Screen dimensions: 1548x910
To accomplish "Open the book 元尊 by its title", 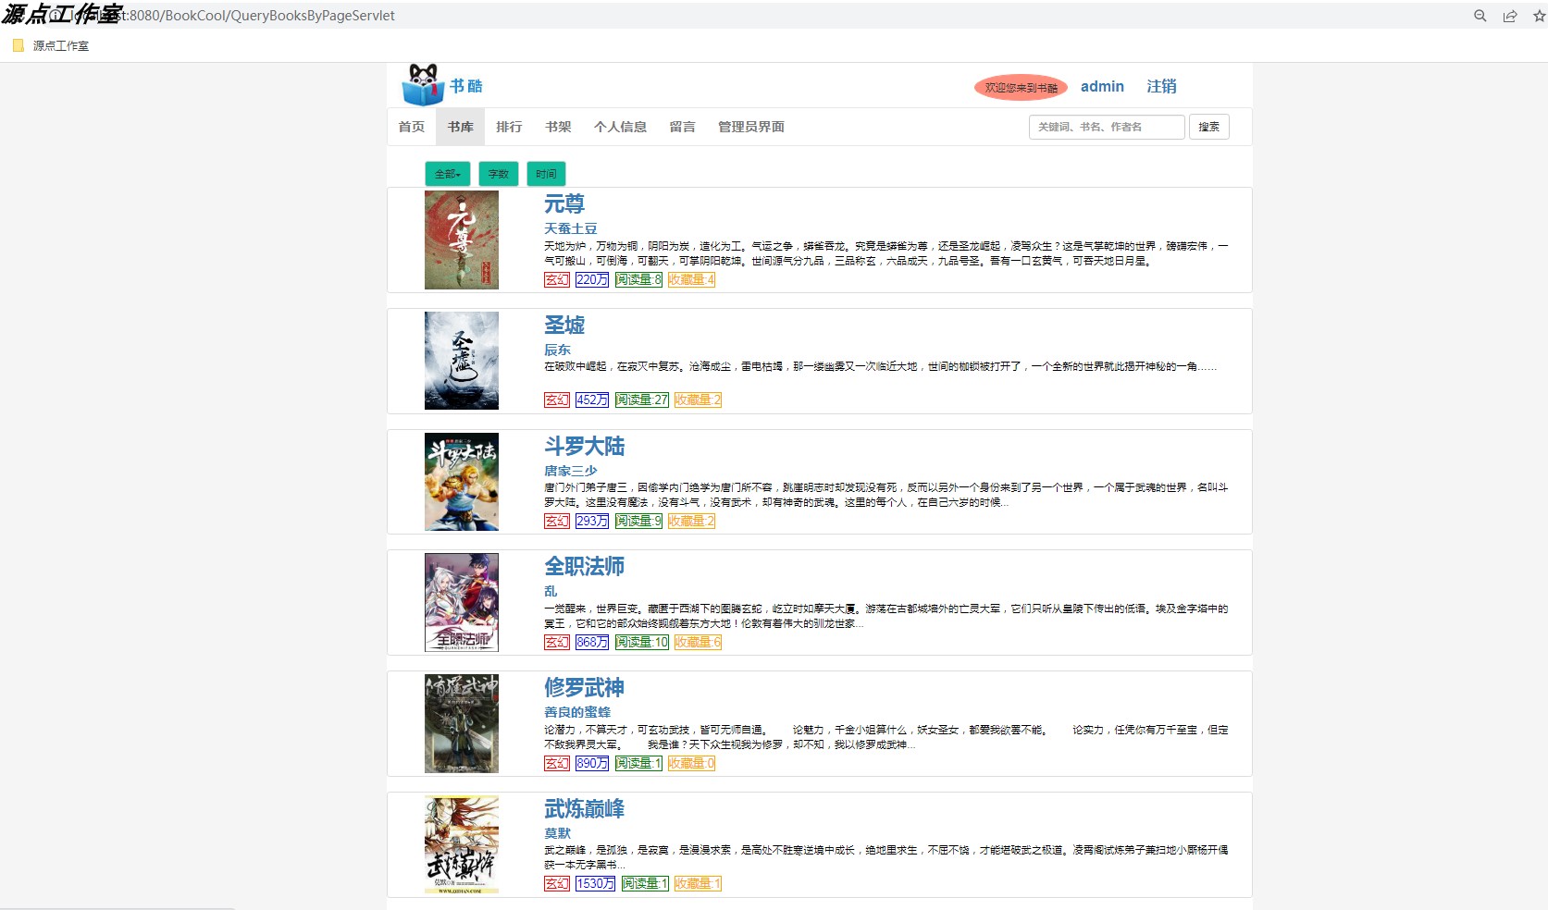I will (563, 203).
